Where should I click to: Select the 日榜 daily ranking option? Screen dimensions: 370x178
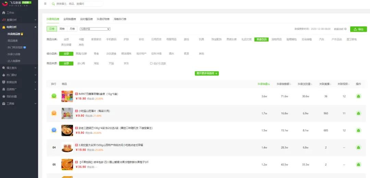click(x=52, y=29)
